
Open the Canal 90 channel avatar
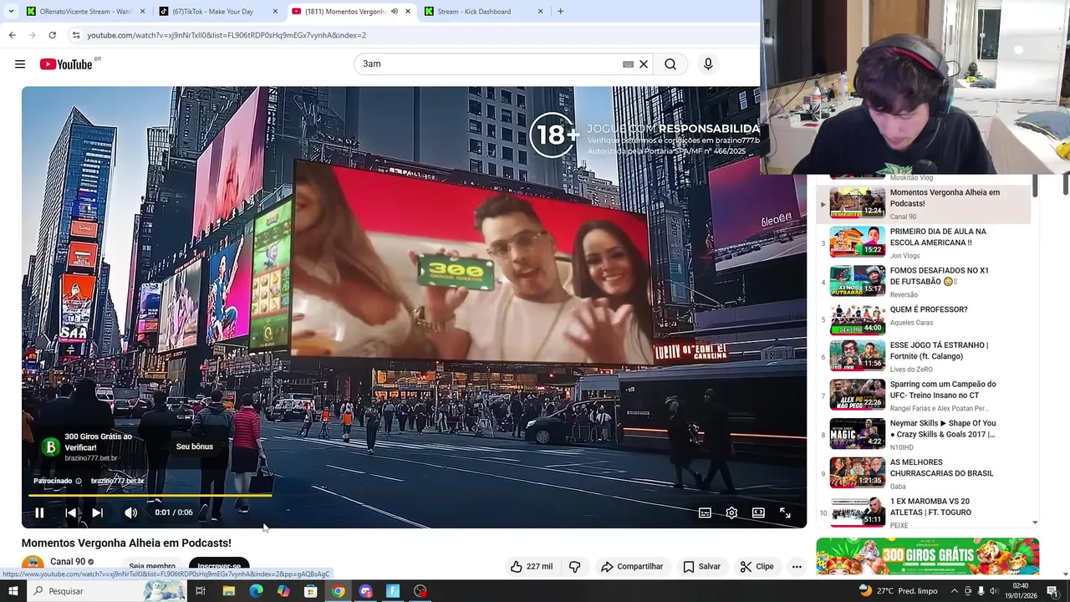(x=33, y=564)
